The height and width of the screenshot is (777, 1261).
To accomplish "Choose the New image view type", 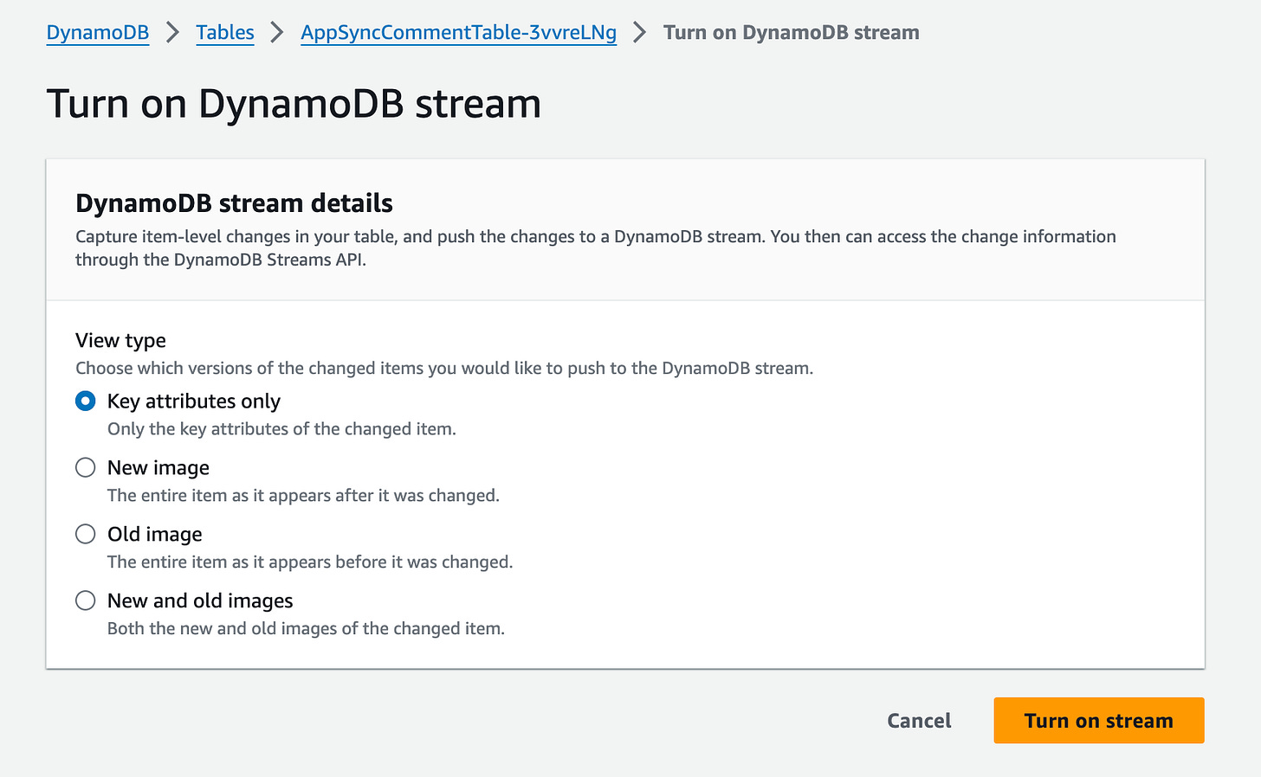I will coord(85,467).
